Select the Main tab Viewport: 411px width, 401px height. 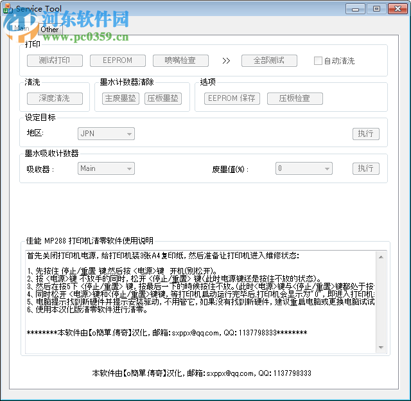[22, 28]
